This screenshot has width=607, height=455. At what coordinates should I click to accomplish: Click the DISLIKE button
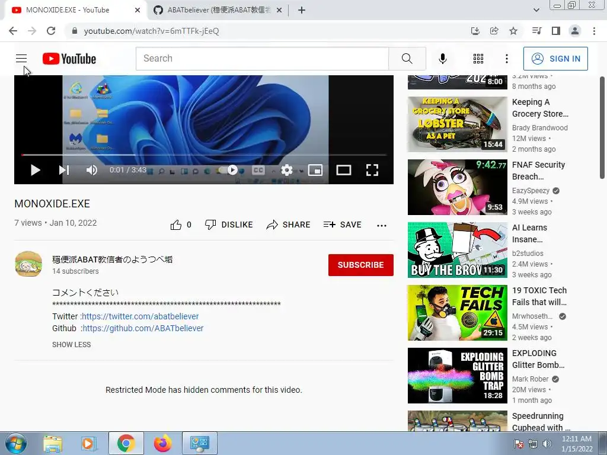[229, 225]
